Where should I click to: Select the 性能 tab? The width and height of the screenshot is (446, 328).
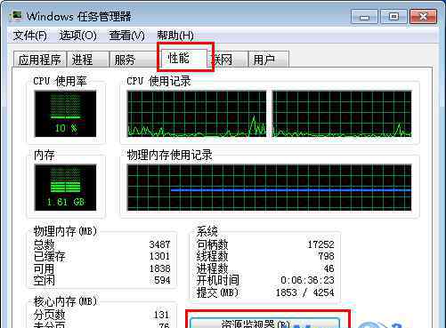pos(184,58)
